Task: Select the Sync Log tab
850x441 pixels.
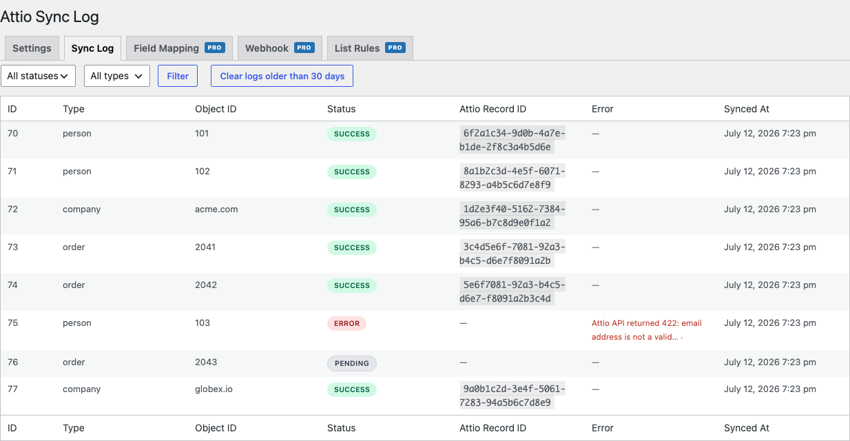Action: click(92, 48)
